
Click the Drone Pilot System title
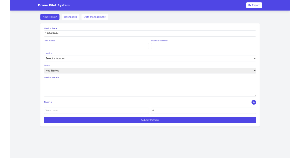(x=54, y=5)
